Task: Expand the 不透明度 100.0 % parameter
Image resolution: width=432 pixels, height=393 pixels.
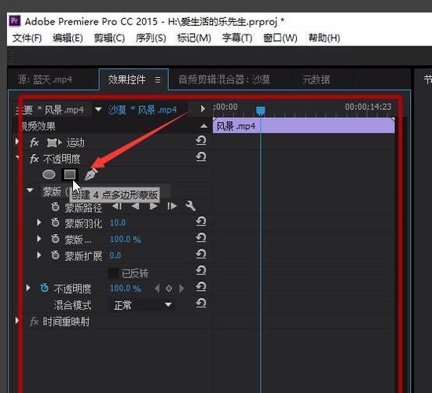Action: [28, 288]
